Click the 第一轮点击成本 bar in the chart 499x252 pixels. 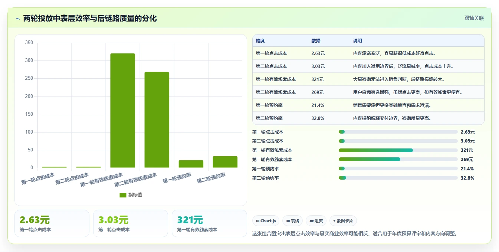(54, 167)
